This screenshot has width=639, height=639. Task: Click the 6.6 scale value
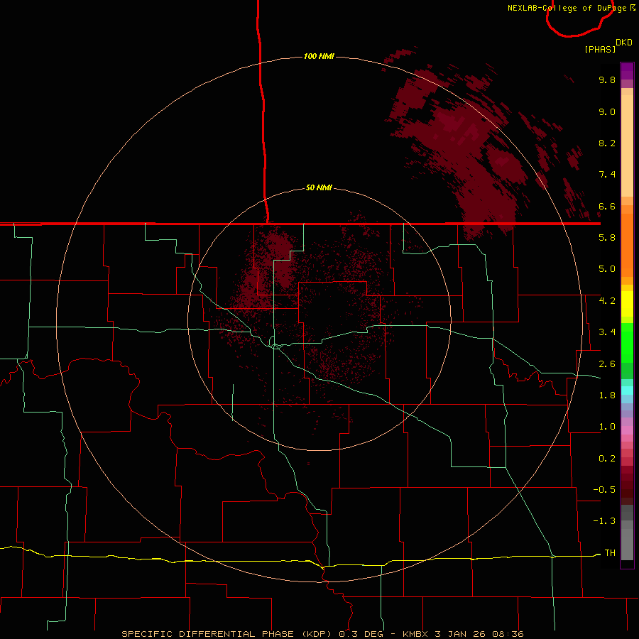[x=607, y=207]
